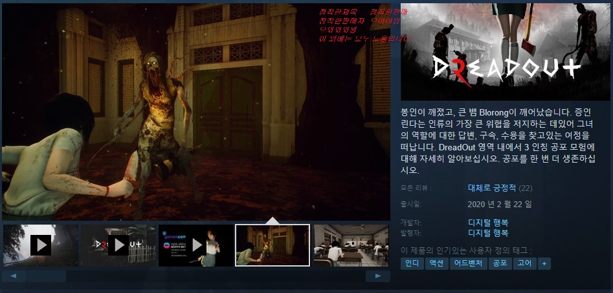Add a tag with the plus button
Screen dimensions: 613x293
[x=544, y=264]
